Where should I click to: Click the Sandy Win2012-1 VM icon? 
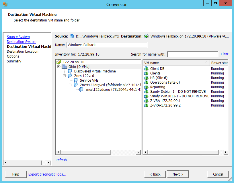146,96
